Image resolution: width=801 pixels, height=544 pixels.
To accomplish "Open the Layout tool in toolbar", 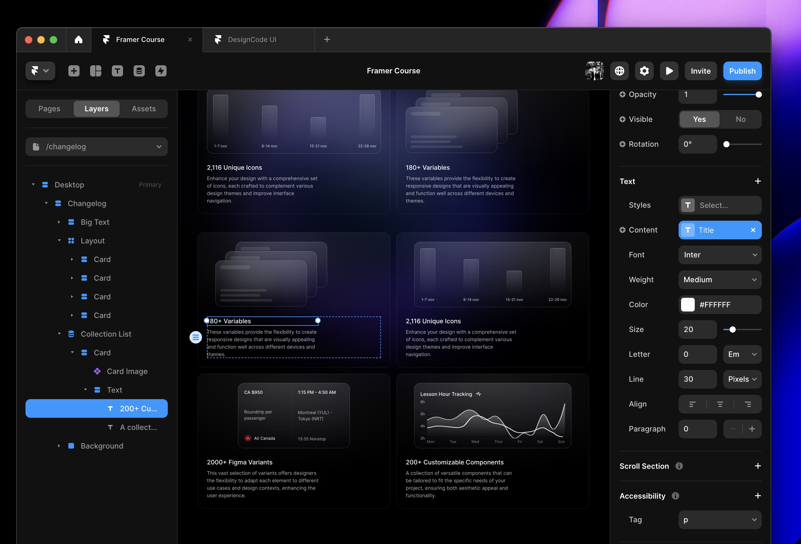I will coord(95,71).
